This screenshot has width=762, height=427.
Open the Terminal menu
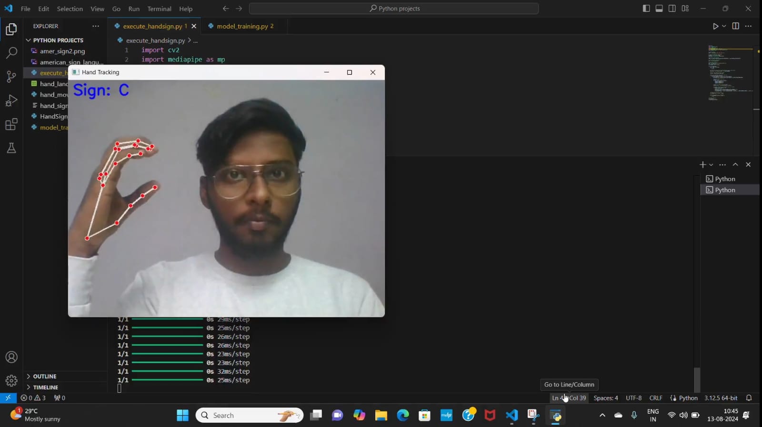(159, 9)
